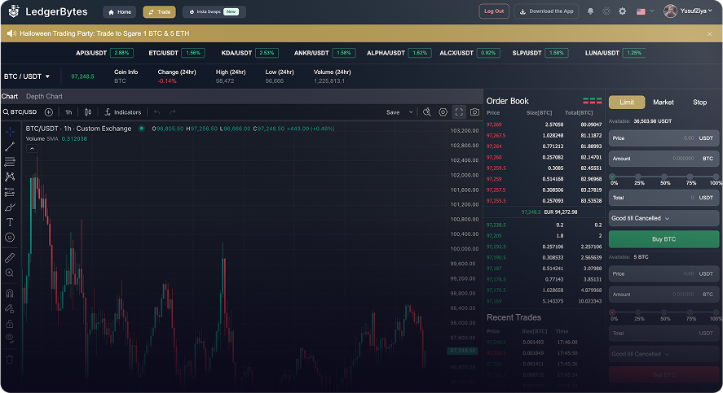
Task: Click the ruler measure tool
Action: (x=10, y=257)
